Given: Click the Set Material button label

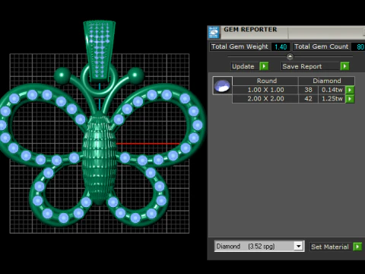Looking at the screenshot, I should coord(330,247).
